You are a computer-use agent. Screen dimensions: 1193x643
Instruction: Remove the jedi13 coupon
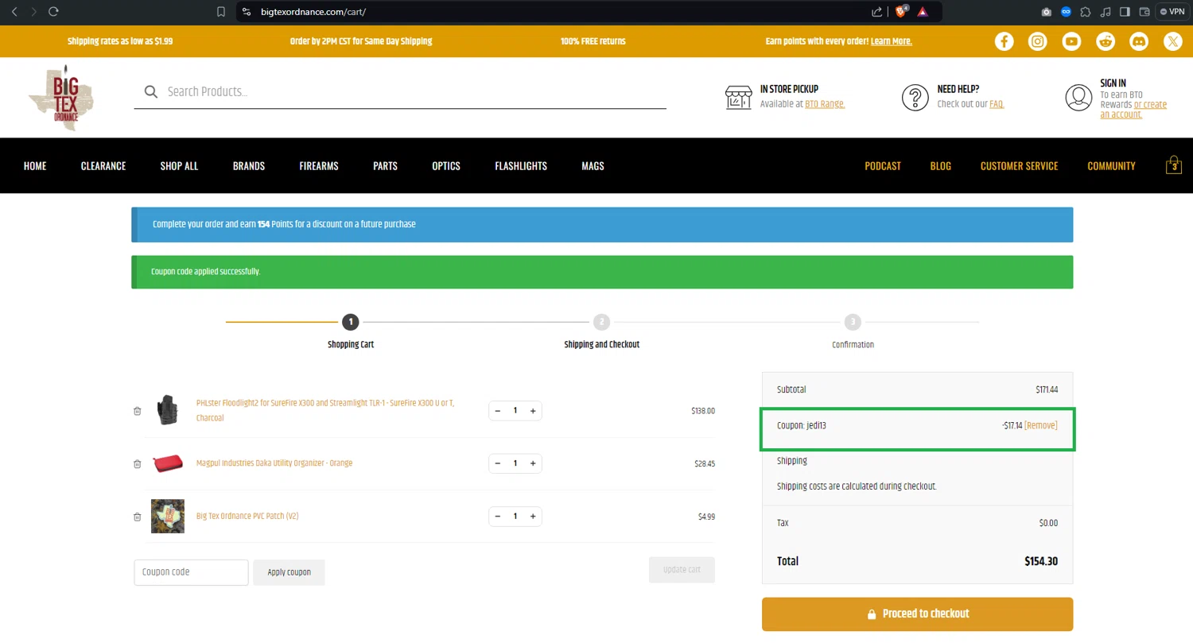coord(1041,426)
